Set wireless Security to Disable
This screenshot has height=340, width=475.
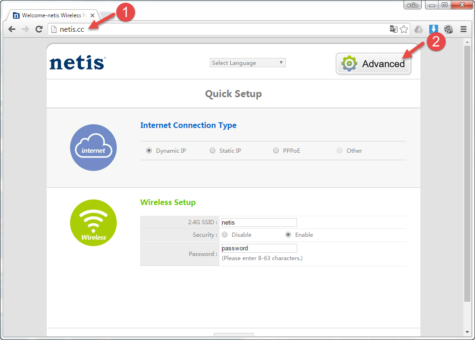pos(225,234)
